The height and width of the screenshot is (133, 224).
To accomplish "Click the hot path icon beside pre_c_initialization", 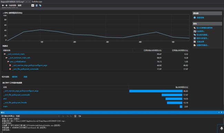I will [x=8, y=61].
